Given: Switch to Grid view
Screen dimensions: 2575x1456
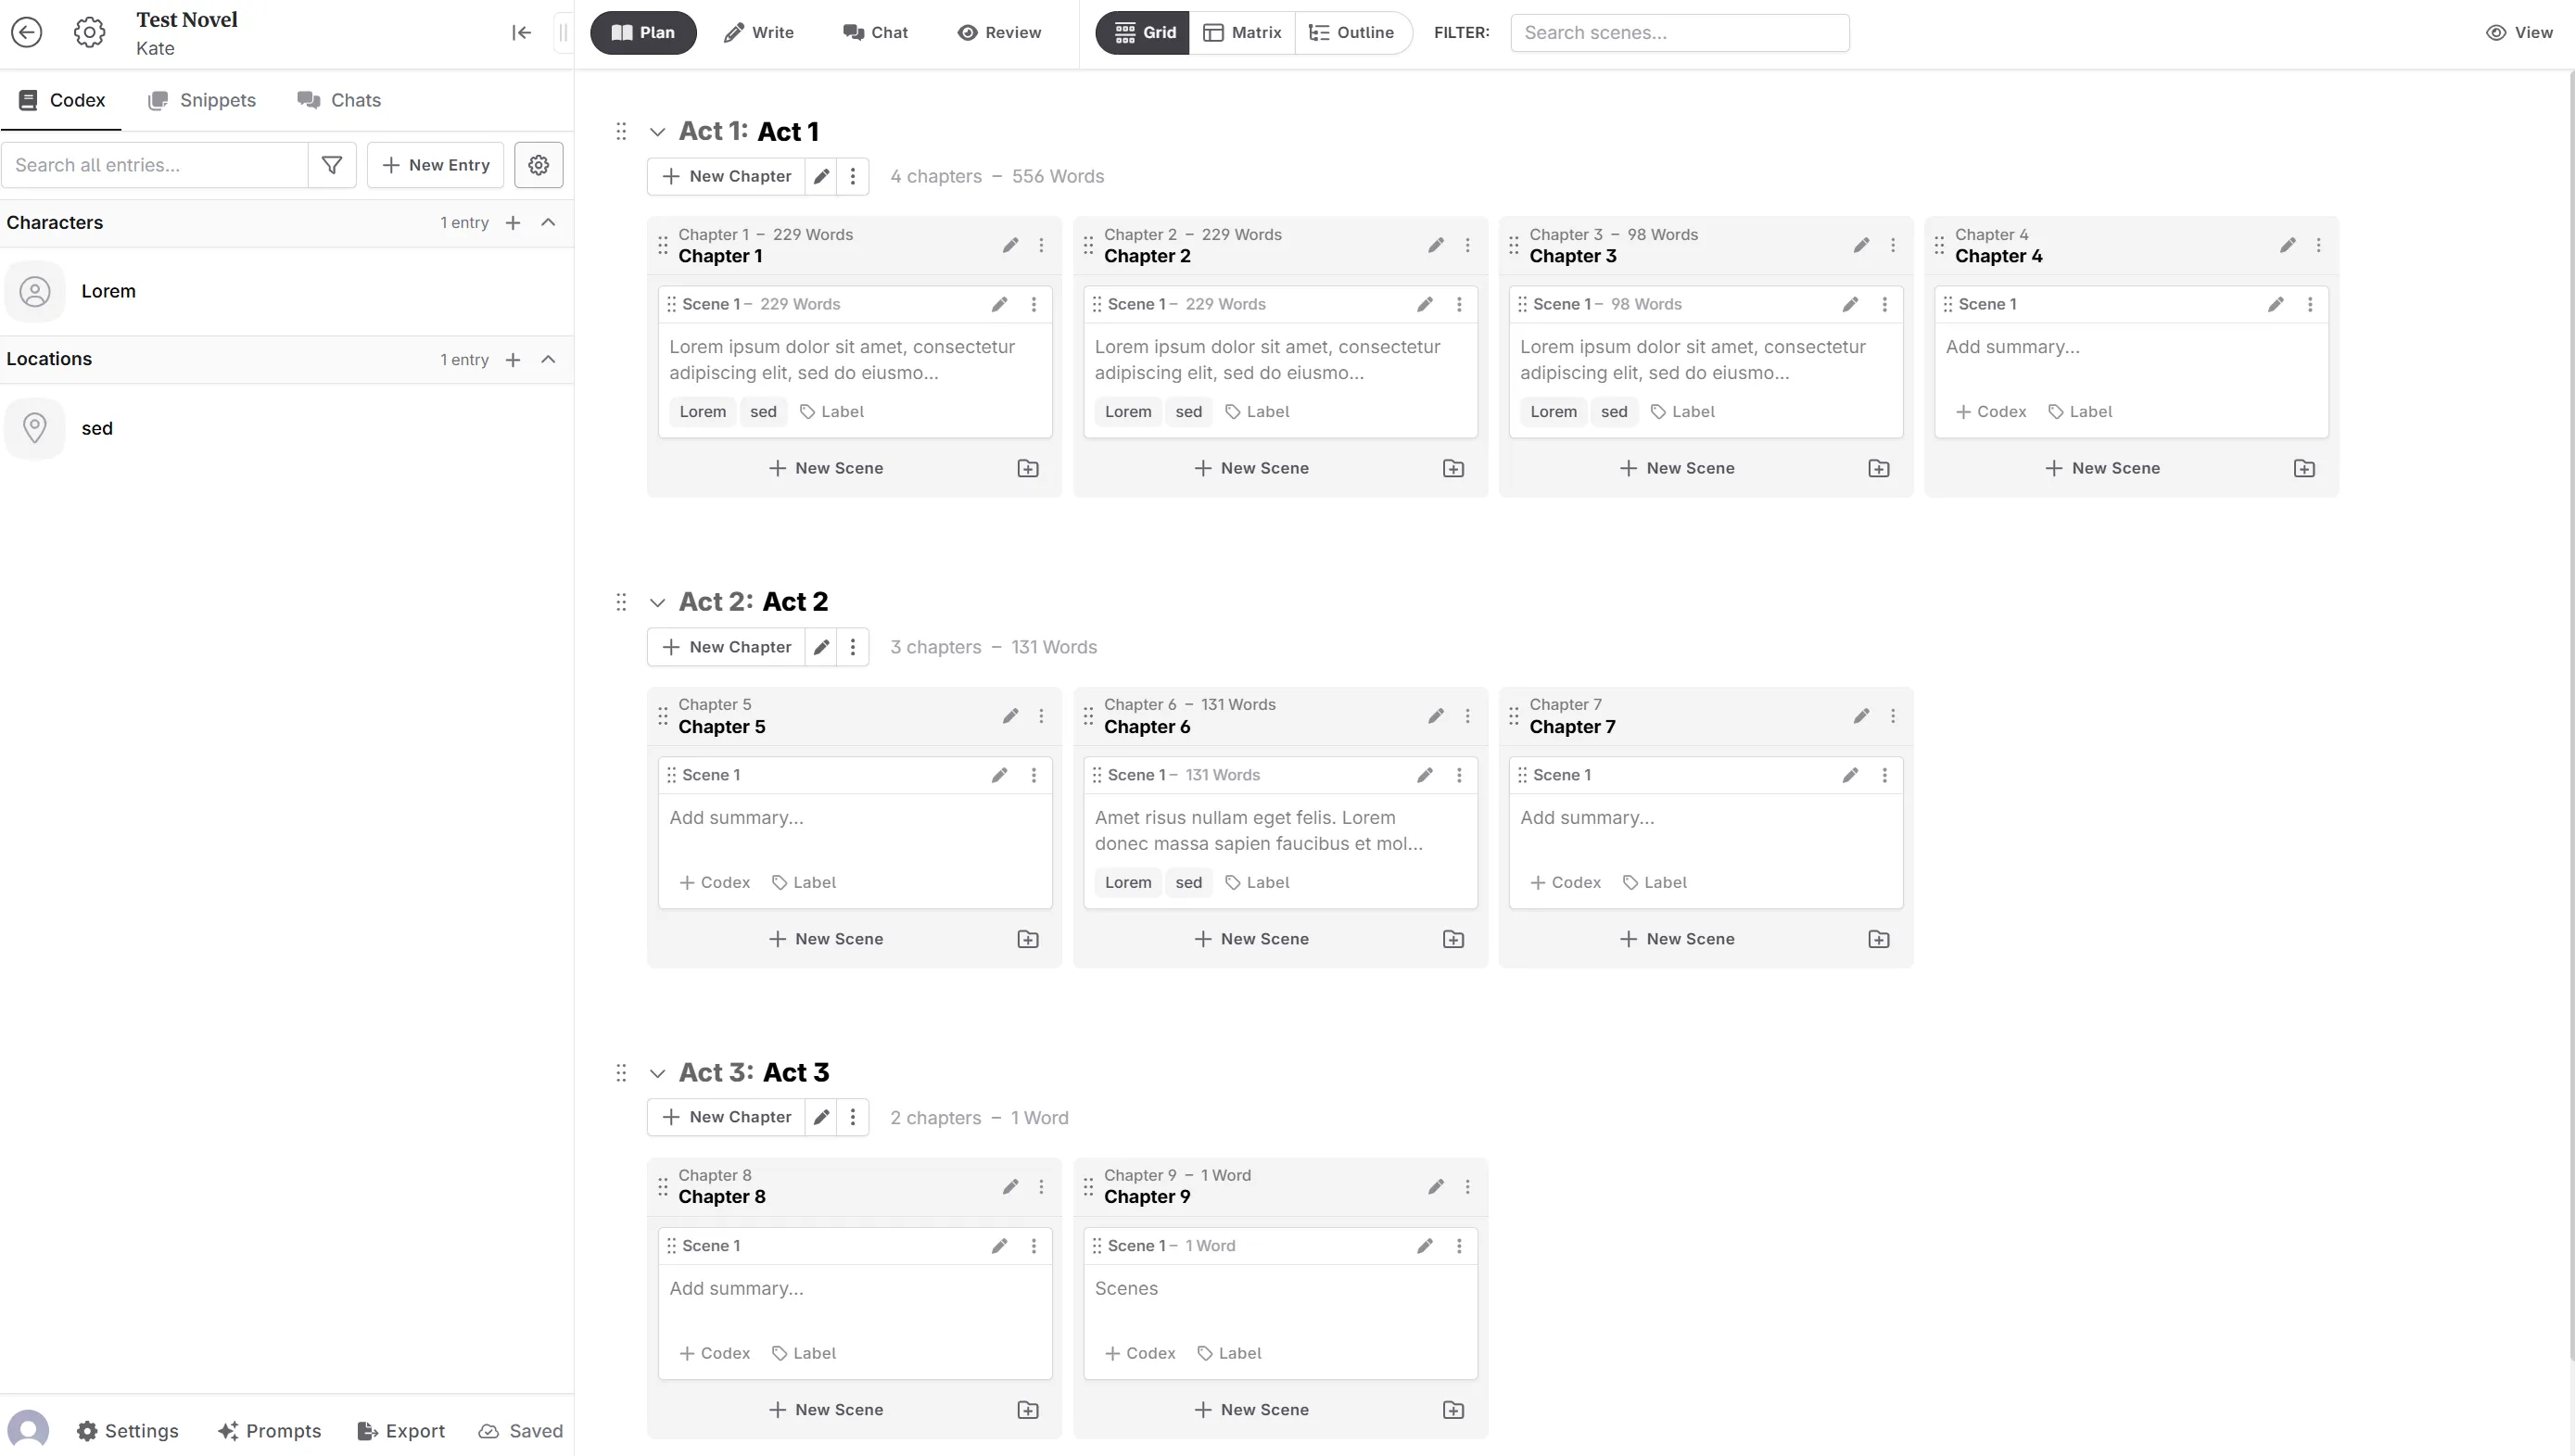Looking at the screenshot, I should [1143, 32].
